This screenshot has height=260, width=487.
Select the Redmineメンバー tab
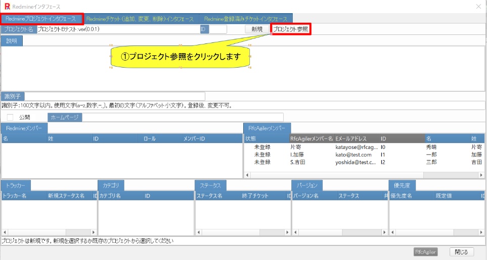pyautogui.click(x=24, y=128)
